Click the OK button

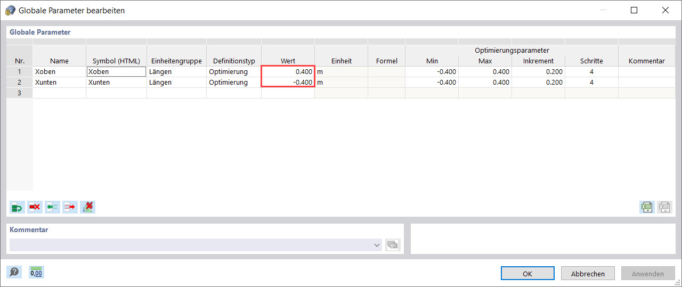point(527,274)
